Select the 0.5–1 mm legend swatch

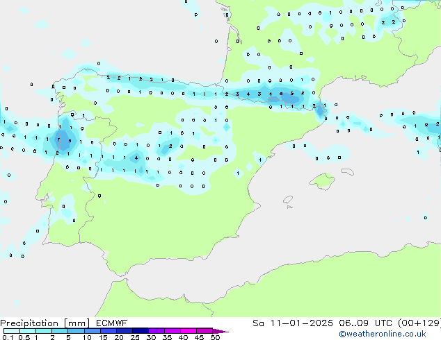coord(28,331)
